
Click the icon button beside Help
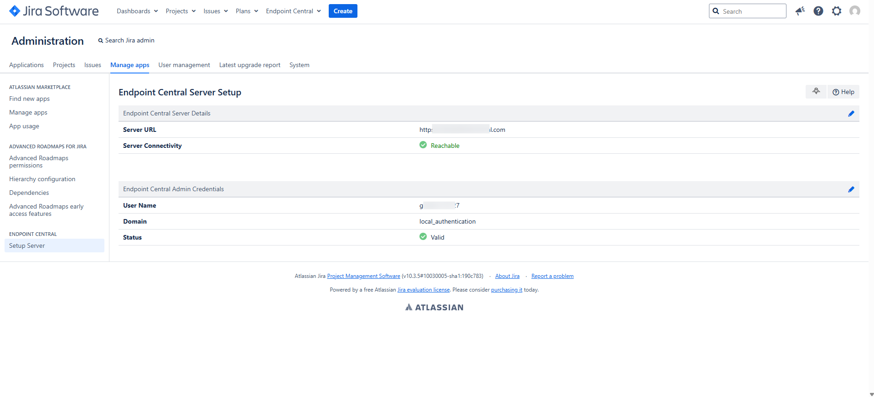816,92
